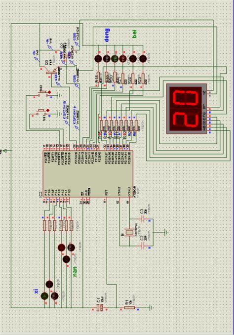Click the blue 'dong' label
The image size is (234, 335).
[x=107, y=35]
